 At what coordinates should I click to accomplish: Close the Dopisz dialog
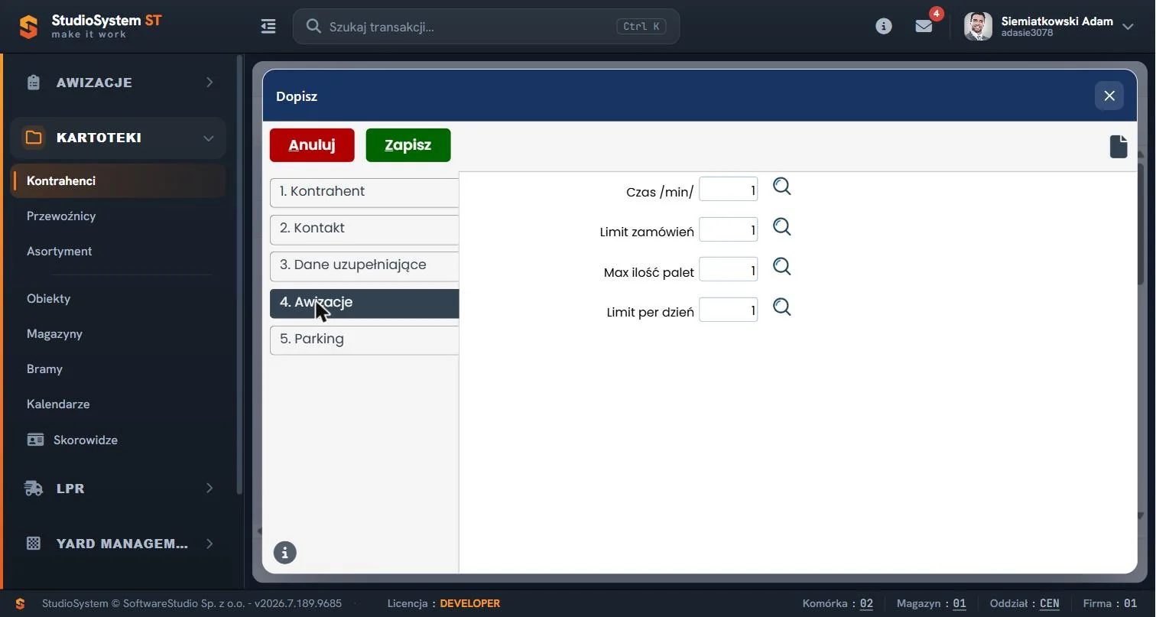point(1109,96)
